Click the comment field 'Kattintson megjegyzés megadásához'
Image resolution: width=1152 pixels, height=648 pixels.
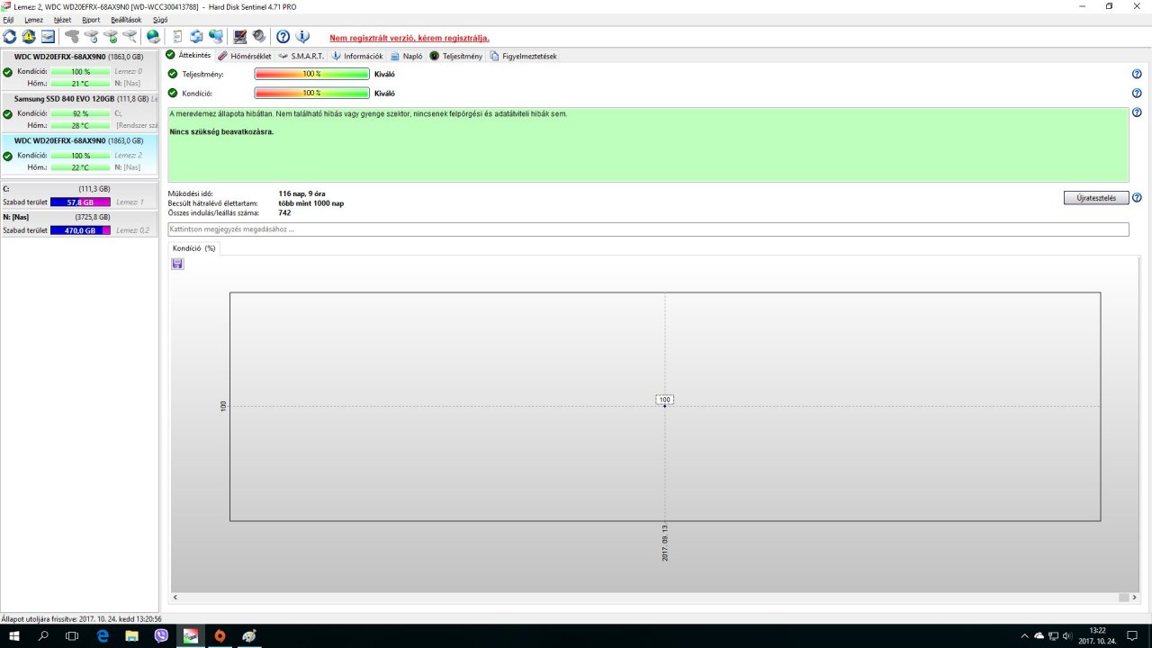point(648,229)
